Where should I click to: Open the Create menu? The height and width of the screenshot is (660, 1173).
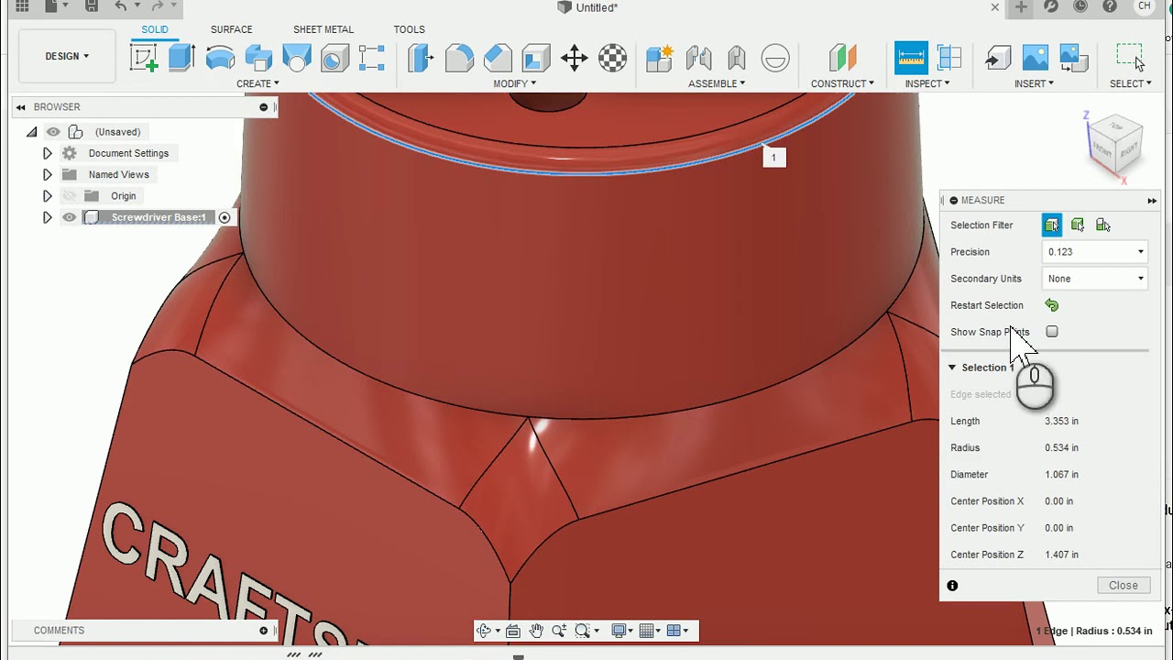258,83
